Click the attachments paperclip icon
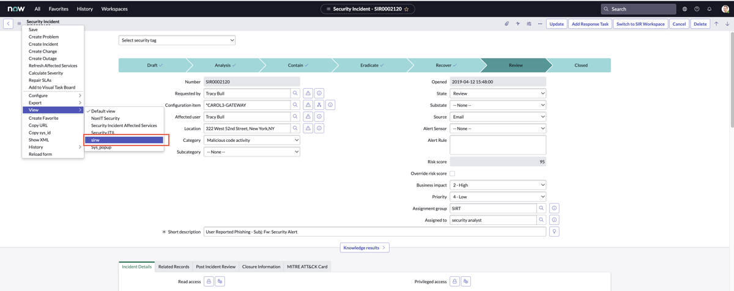The width and height of the screenshot is (734, 291). coord(506,24)
